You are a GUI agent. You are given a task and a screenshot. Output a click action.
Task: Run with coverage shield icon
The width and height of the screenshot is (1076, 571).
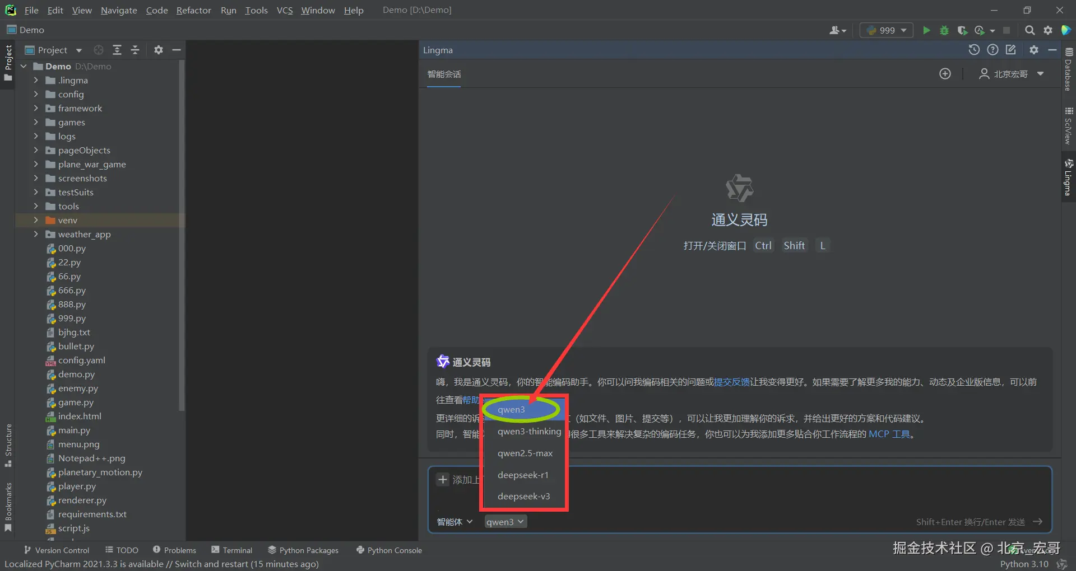click(x=962, y=30)
